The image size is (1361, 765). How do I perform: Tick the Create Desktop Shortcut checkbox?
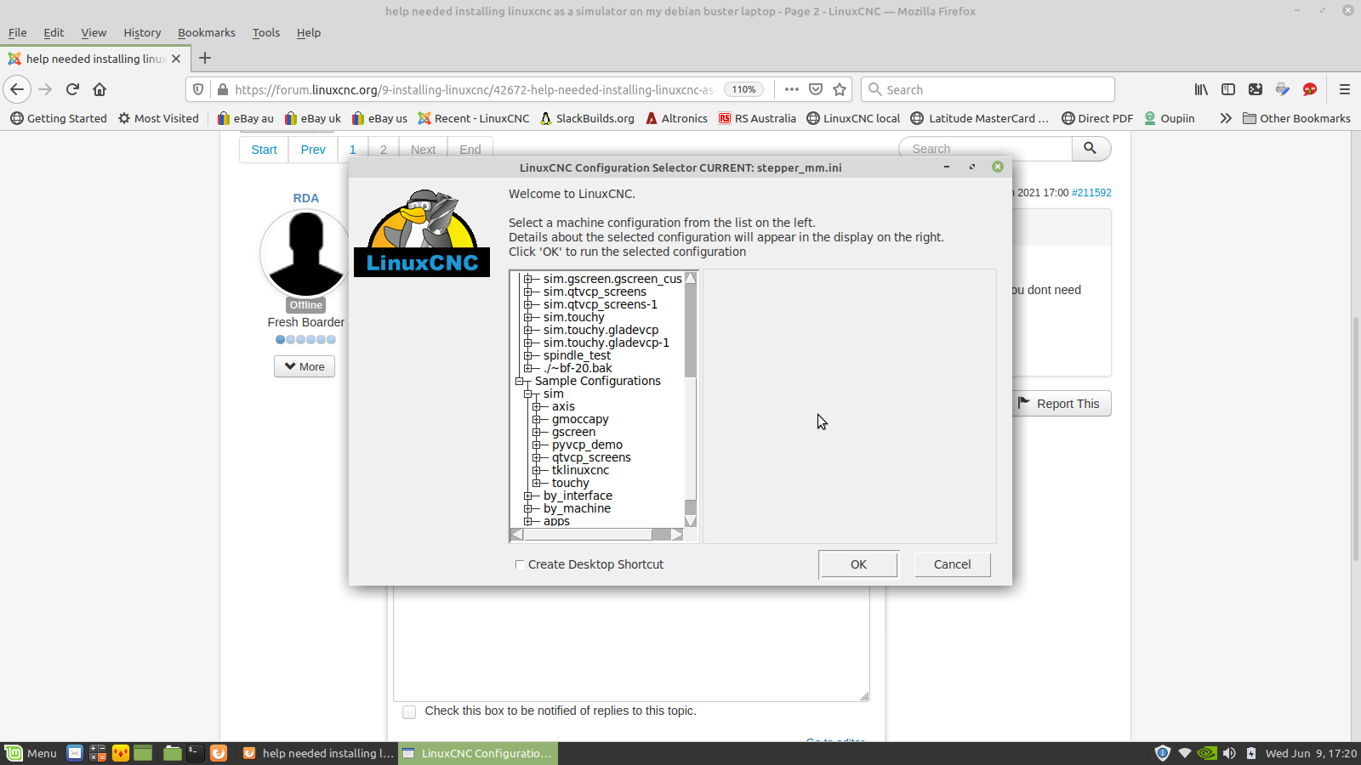coord(520,564)
